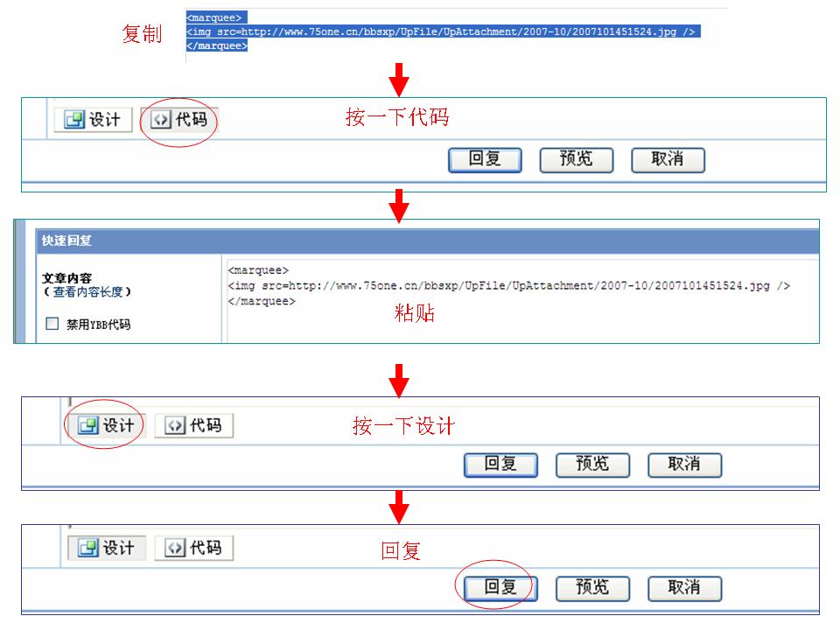The width and height of the screenshot is (840, 630).
Task: Click 预览 button in the 按一下代码 panel
Action: [577, 160]
